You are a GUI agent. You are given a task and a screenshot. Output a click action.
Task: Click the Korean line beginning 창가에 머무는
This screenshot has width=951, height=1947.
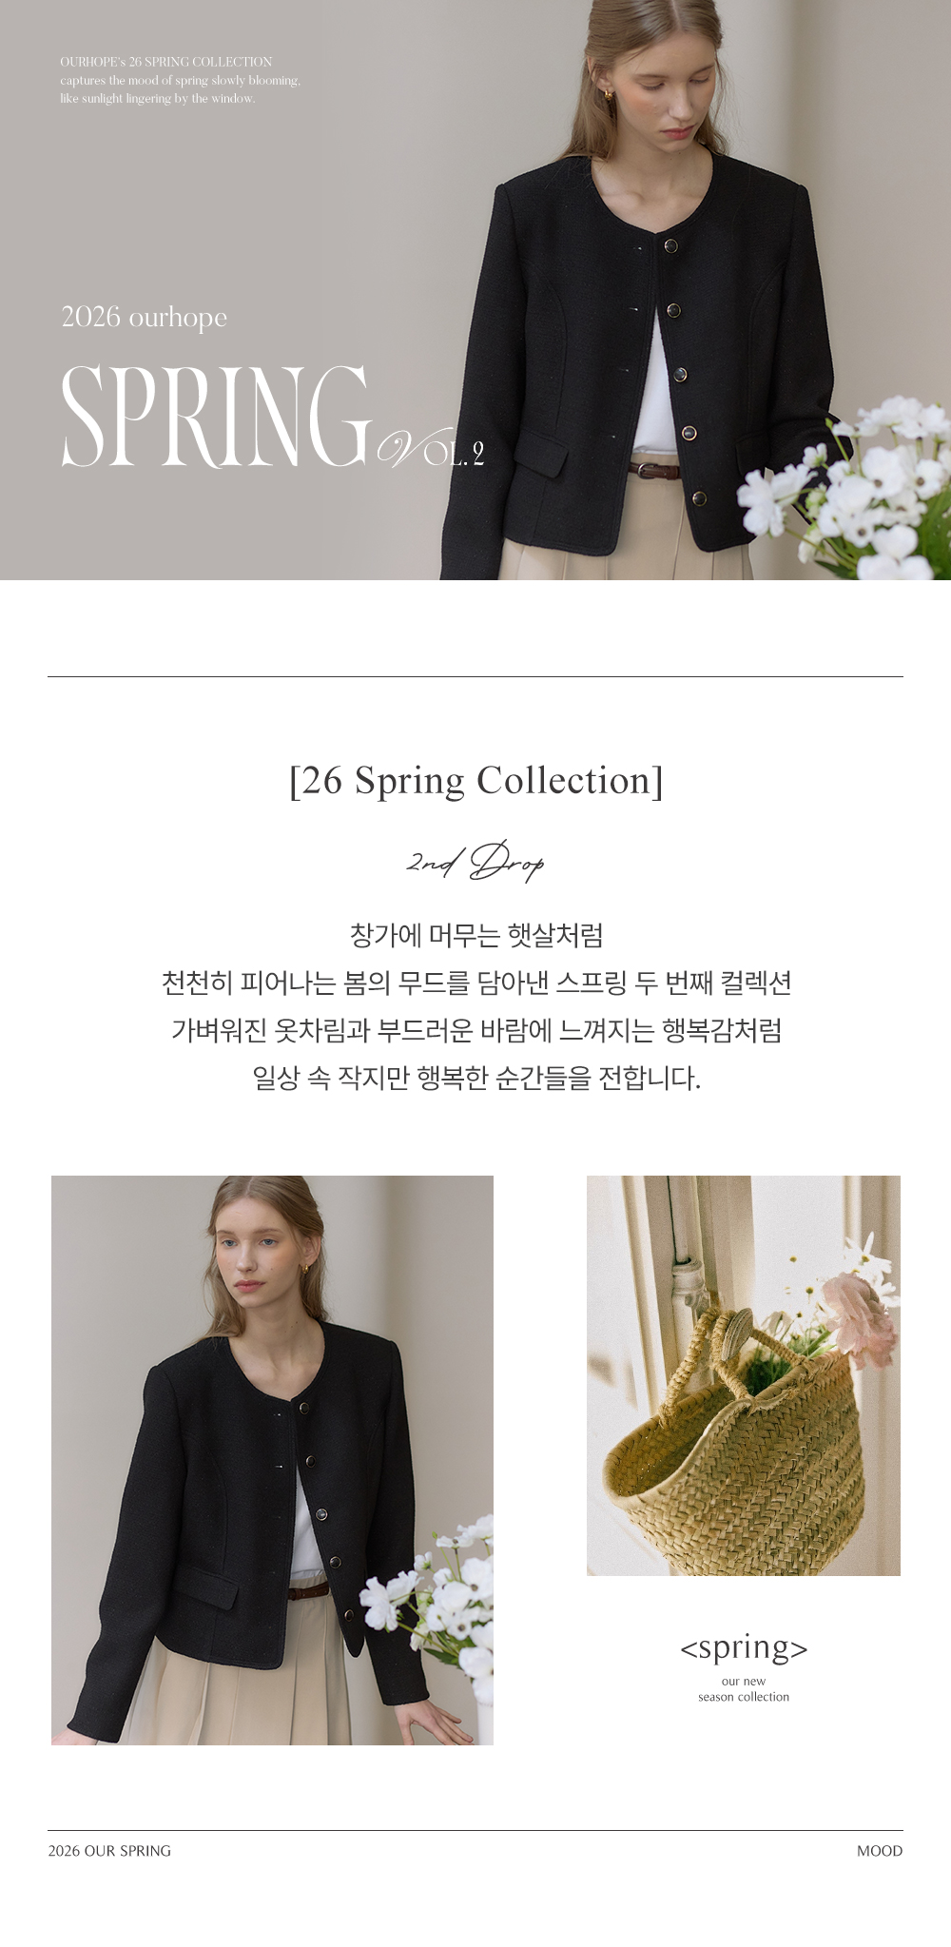pos(476,935)
